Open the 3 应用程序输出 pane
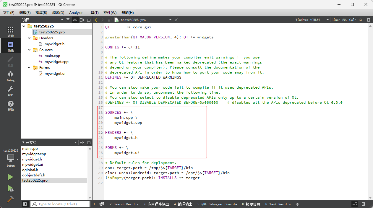 click(156, 204)
